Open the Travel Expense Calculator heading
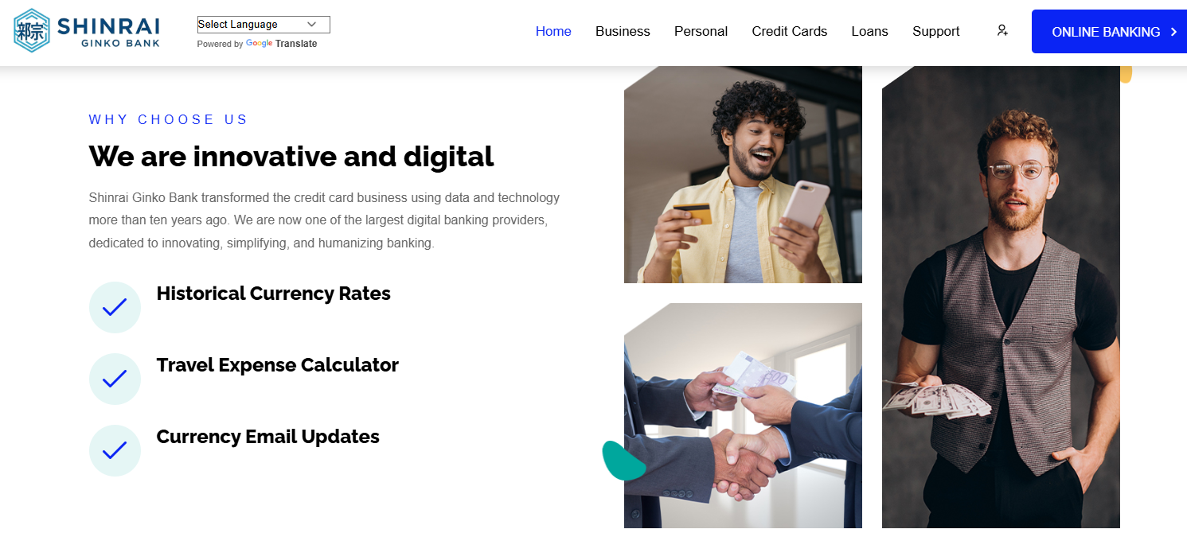The image size is (1187, 533). (278, 365)
